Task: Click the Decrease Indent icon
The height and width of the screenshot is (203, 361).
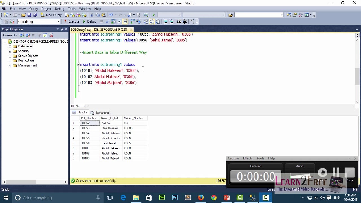Action: coord(179,21)
